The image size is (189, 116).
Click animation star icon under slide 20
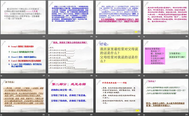click(144, 76)
